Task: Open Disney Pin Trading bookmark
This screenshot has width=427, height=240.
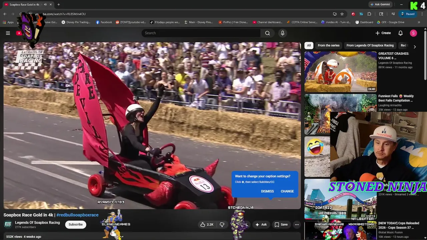Action: click(76, 22)
